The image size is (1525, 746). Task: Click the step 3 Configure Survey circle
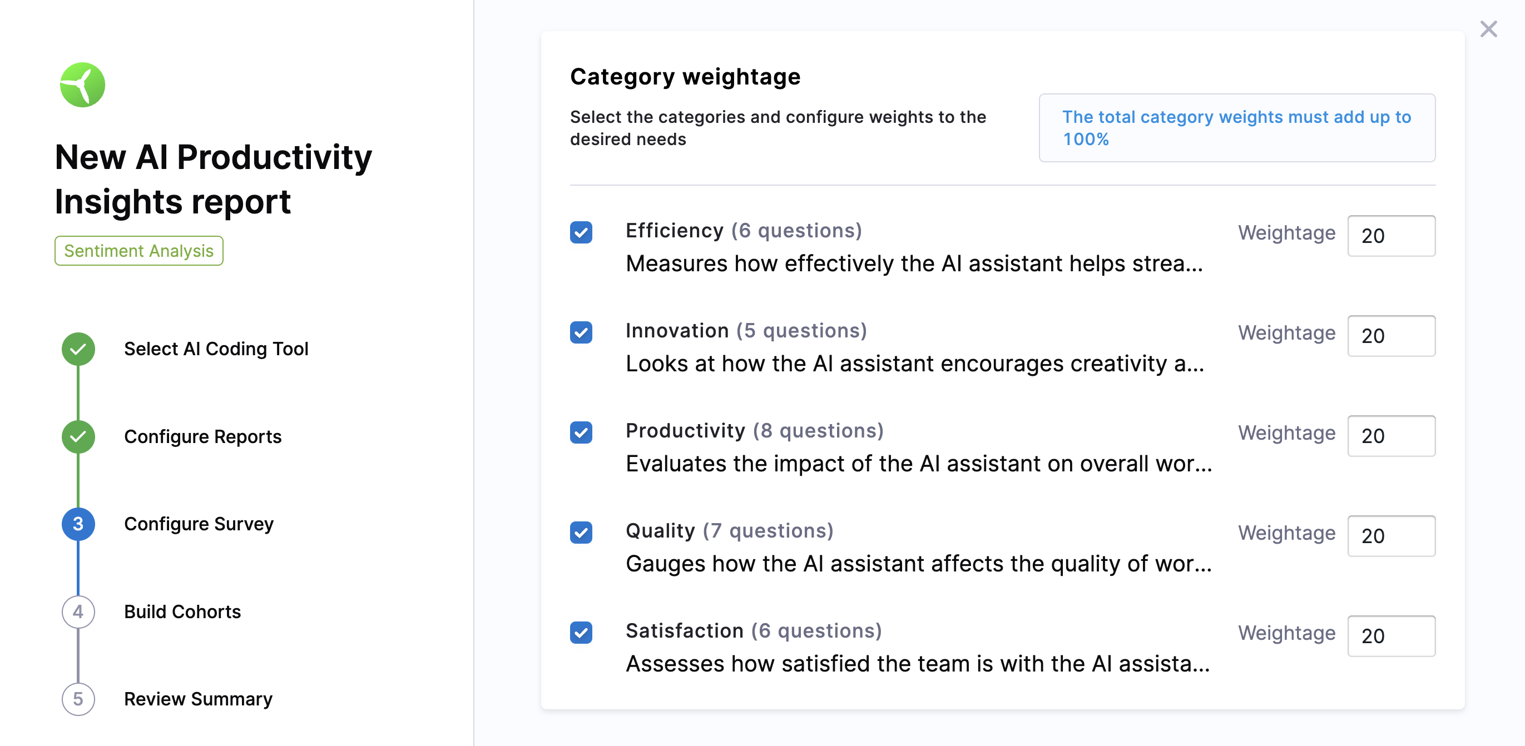click(x=78, y=524)
